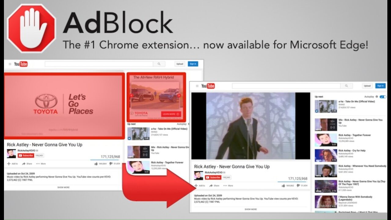Click the blue Sign in button in ad-free window
The height and width of the screenshot is (220, 391).
(380, 86)
